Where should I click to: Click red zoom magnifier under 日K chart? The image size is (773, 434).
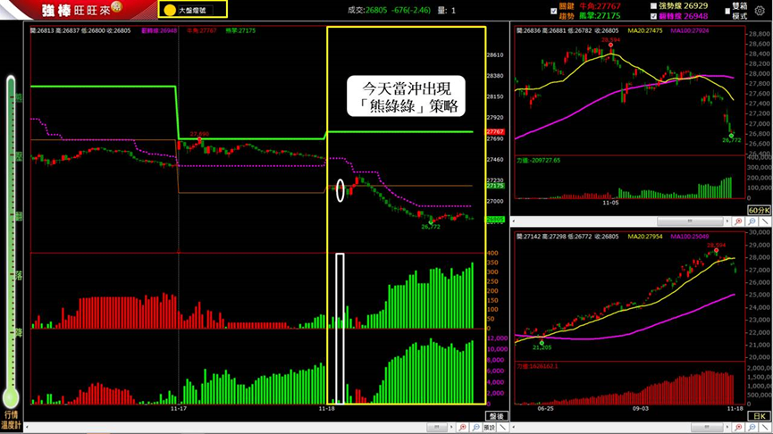click(738, 428)
